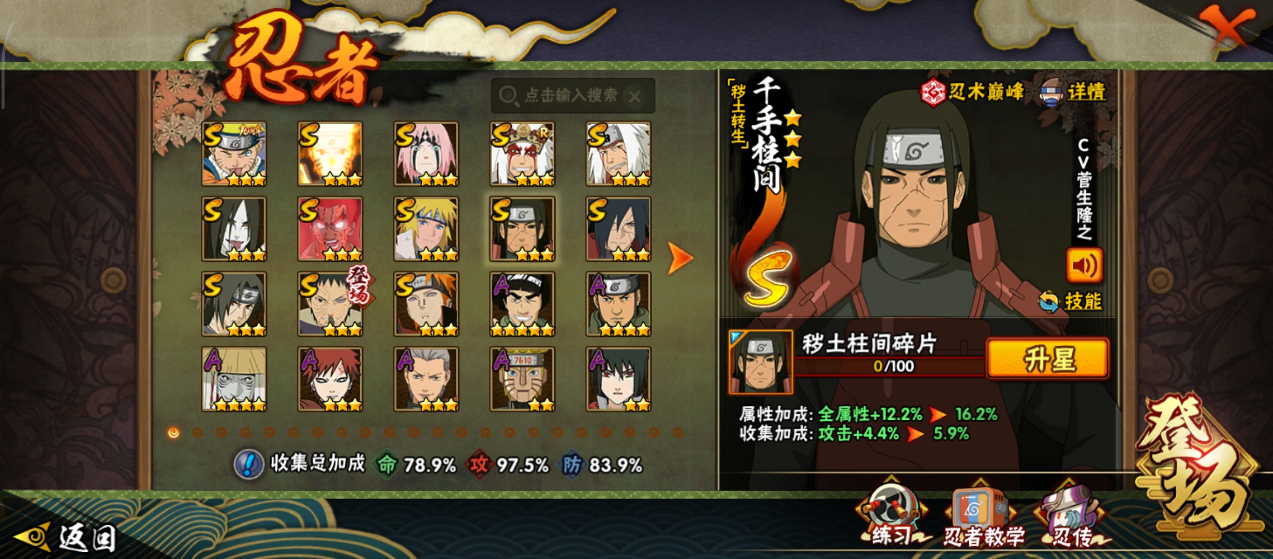Clear the search field with X
The image size is (1273, 559).
635,96
